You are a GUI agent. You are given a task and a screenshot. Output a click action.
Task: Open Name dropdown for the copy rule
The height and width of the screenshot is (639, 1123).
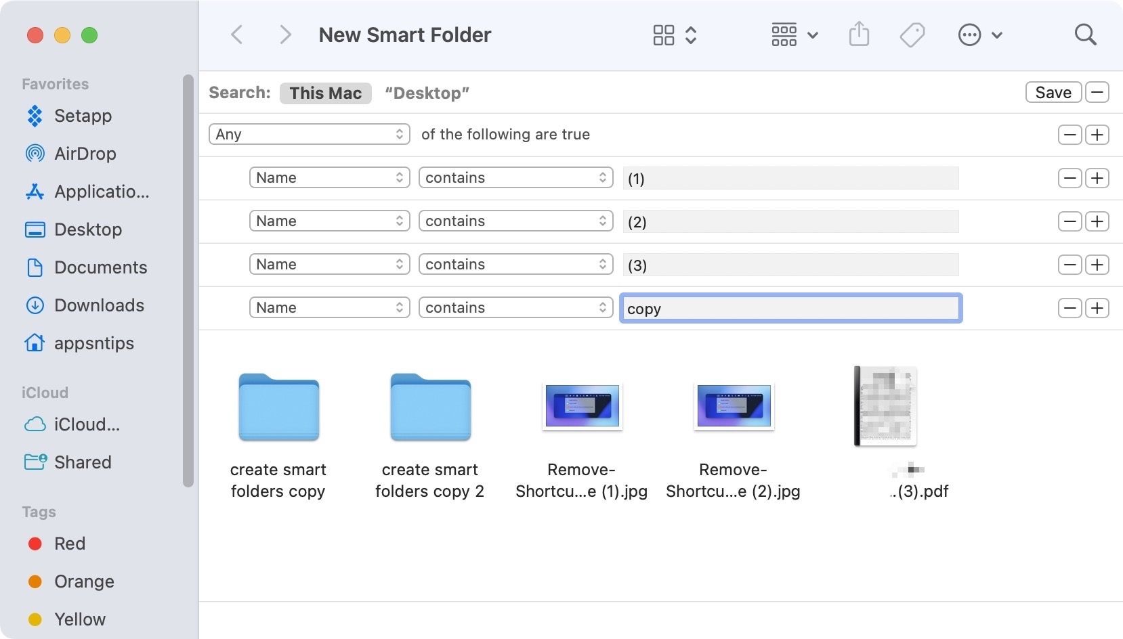(329, 308)
